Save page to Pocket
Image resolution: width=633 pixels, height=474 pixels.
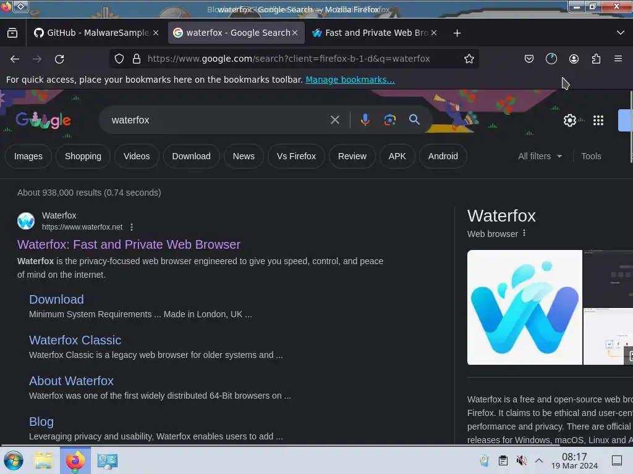529,59
